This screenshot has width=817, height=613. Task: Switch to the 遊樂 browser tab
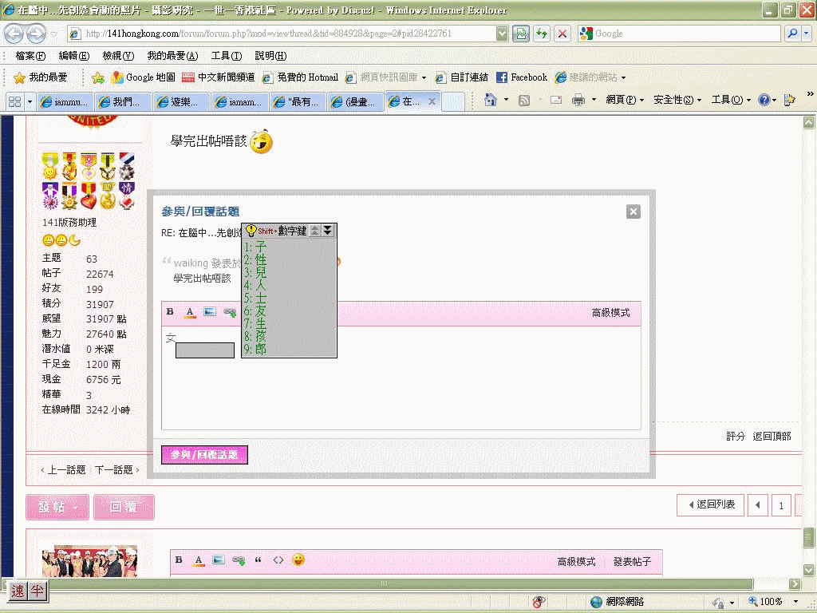(181, 102)
